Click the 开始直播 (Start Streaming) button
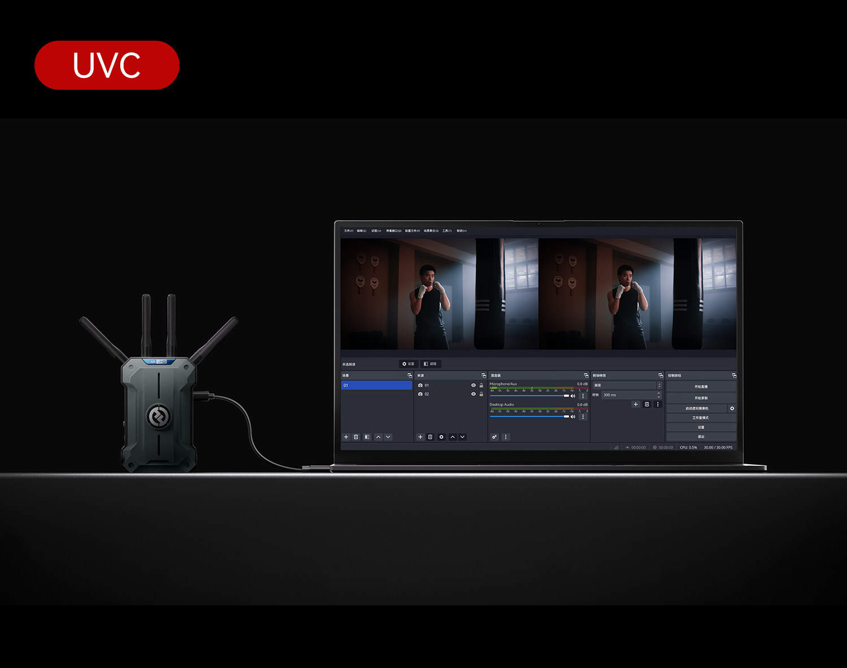The image size is (847, 668). coord(701,387)
